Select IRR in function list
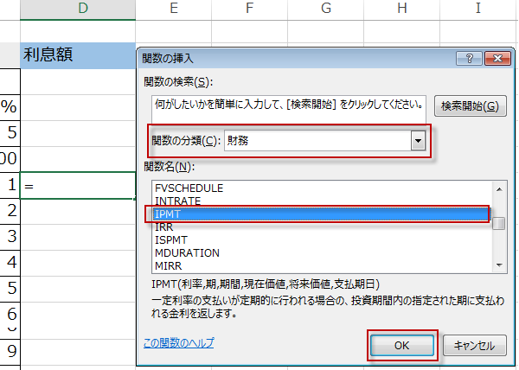519x370 pixels. click(x=321, y=226)
